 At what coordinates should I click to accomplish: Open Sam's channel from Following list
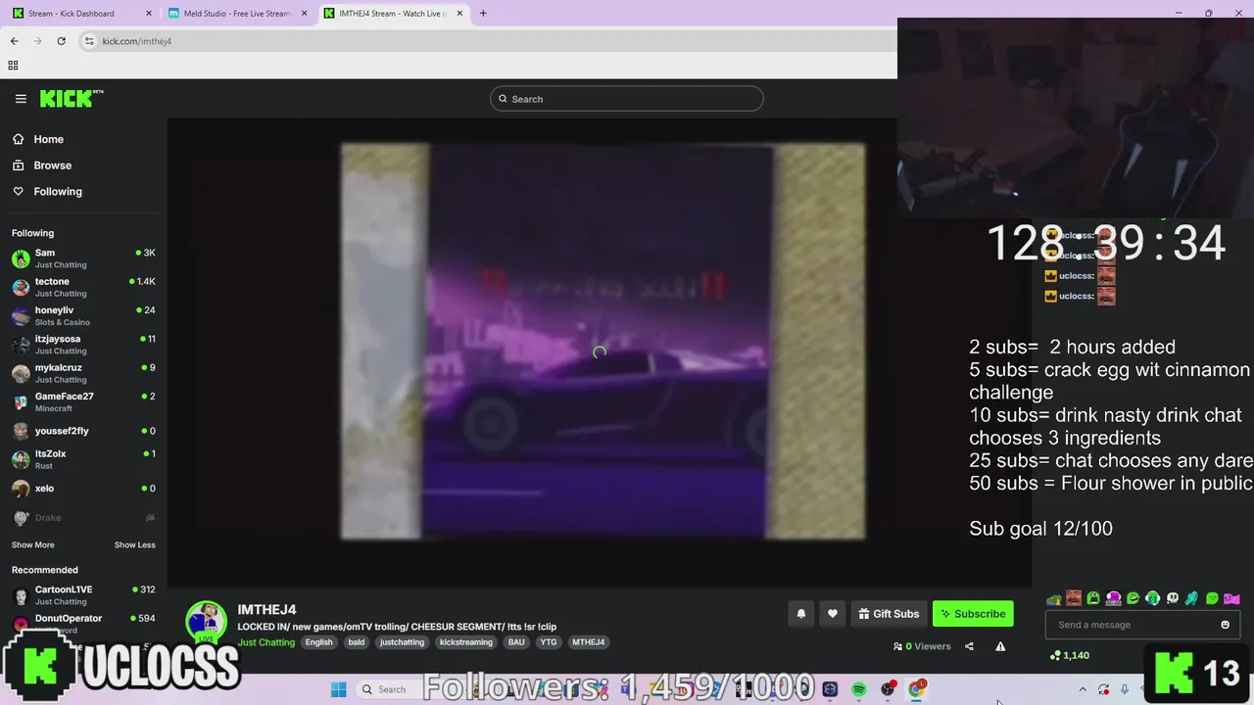click(x=83, y=258)
